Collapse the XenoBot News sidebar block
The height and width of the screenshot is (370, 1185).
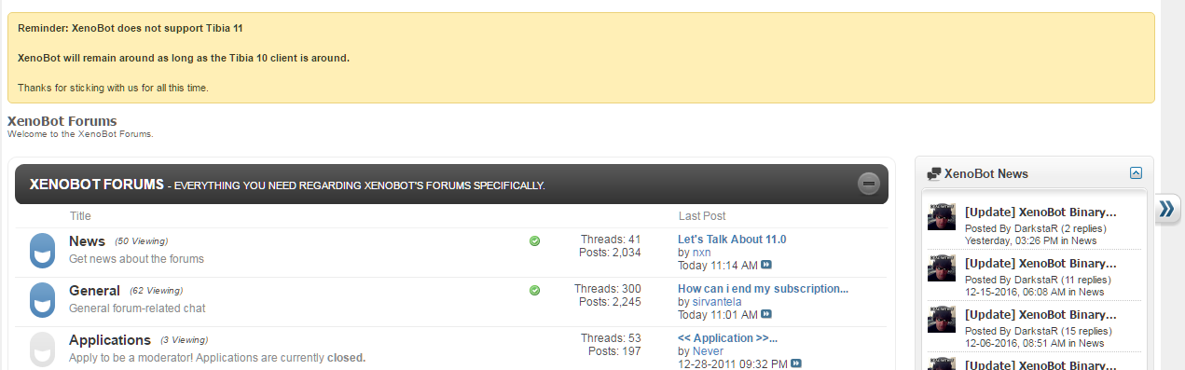coord(1136,173)
